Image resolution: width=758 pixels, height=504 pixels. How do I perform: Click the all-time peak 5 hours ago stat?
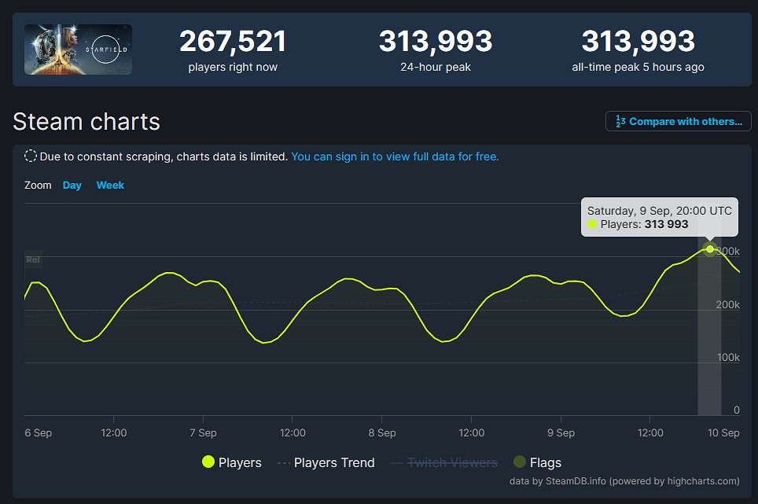click(x=638, y=67)
